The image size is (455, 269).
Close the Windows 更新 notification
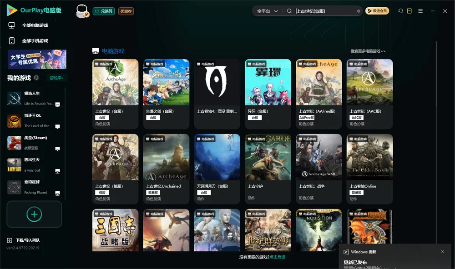[443, 252]
